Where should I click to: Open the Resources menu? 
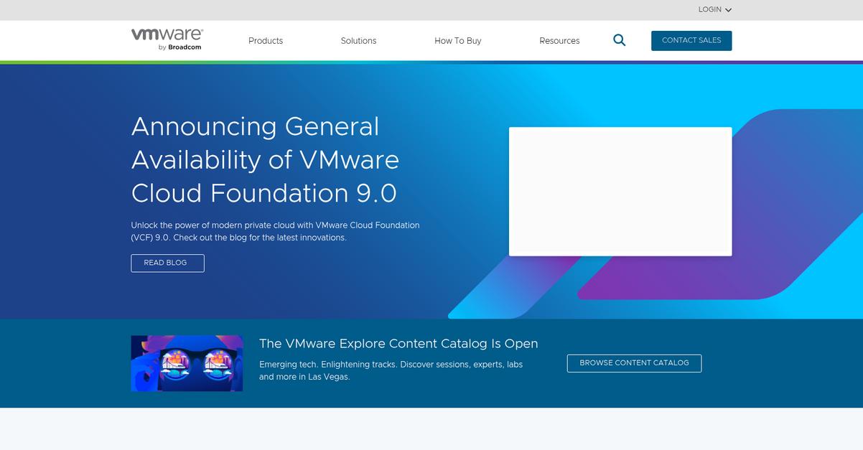(559, 41)
